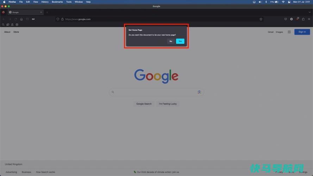Go back with the back arrow

pyautogui.click(x=4, y=19)
